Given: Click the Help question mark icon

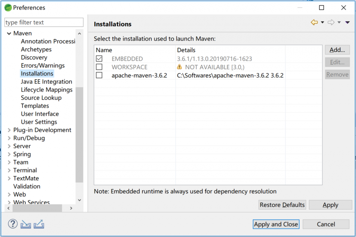Looking at the screenshot, I should pos(13,224).
